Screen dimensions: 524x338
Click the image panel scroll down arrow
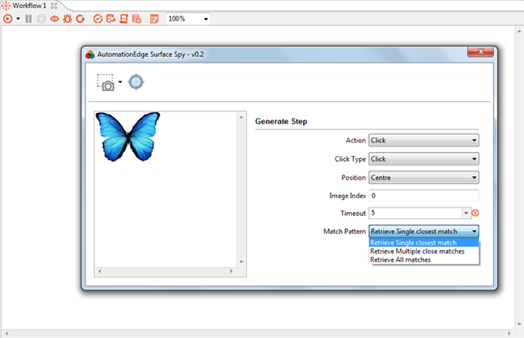(241, 262)
